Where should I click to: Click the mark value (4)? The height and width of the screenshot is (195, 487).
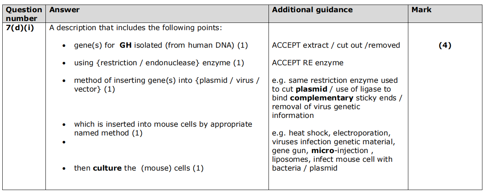coord(445,45)
